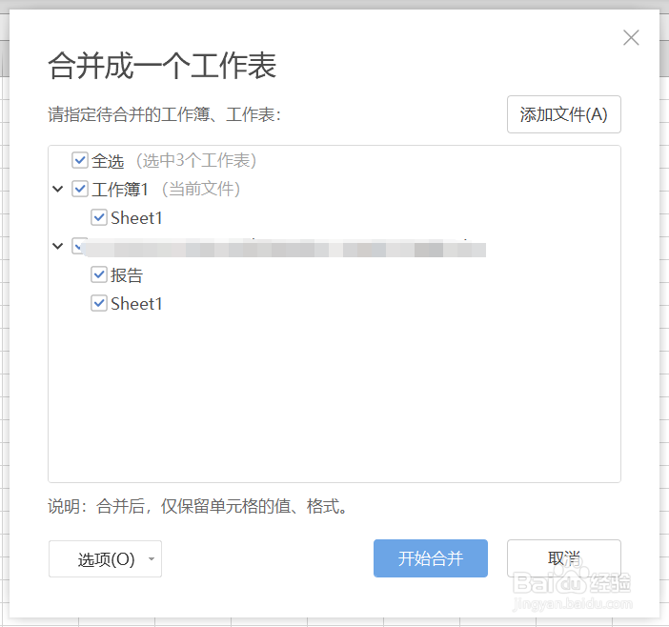Viewport: 669px width, 627px height.
Task: Uncheck the 工作簿1 checkbox
Action: tap(80, 189)
